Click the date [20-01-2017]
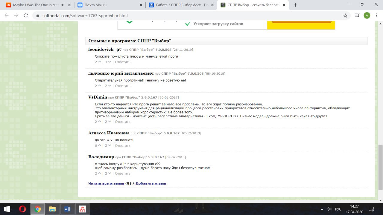This screenshot has height=215, width=383. click(x=168, y=97)
